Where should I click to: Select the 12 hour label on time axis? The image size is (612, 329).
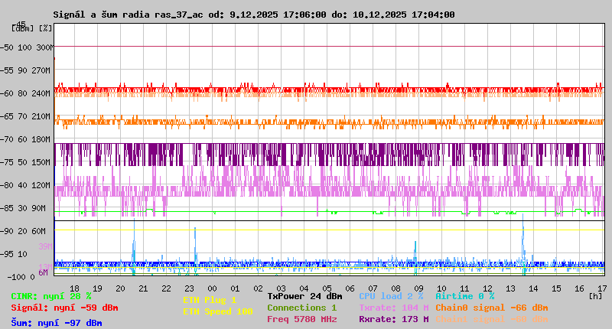click(x=487, y=288)
